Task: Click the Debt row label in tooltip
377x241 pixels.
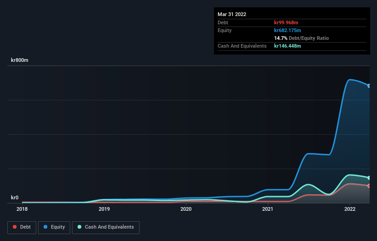Action: (x=223, y=22)
